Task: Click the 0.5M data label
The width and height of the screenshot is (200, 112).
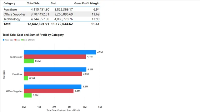Action: tap(36, 95)
